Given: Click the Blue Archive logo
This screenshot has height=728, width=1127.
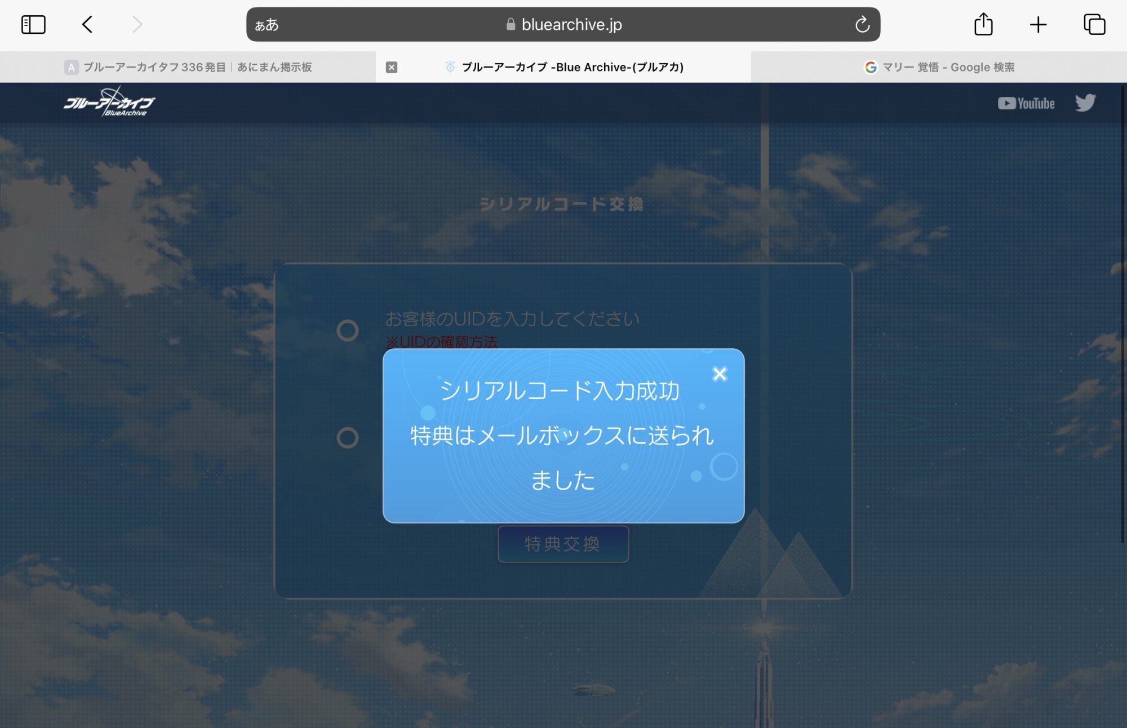Looking at the screenshot, I should (109, 103).
